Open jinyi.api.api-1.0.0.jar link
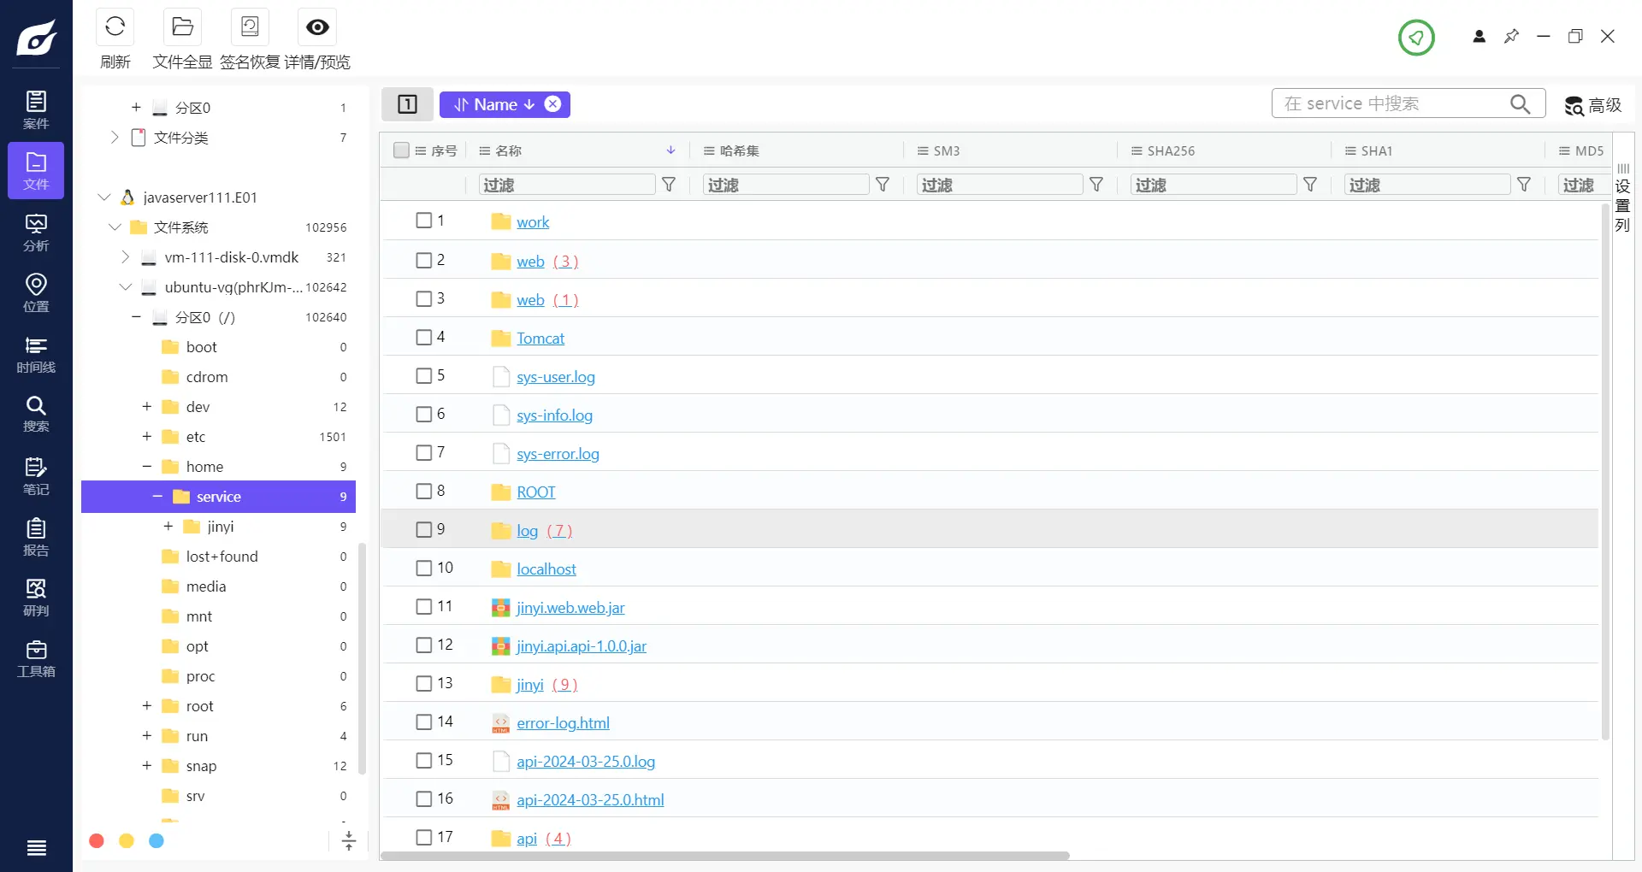1642x872 pixels. [x=582, y=645]
